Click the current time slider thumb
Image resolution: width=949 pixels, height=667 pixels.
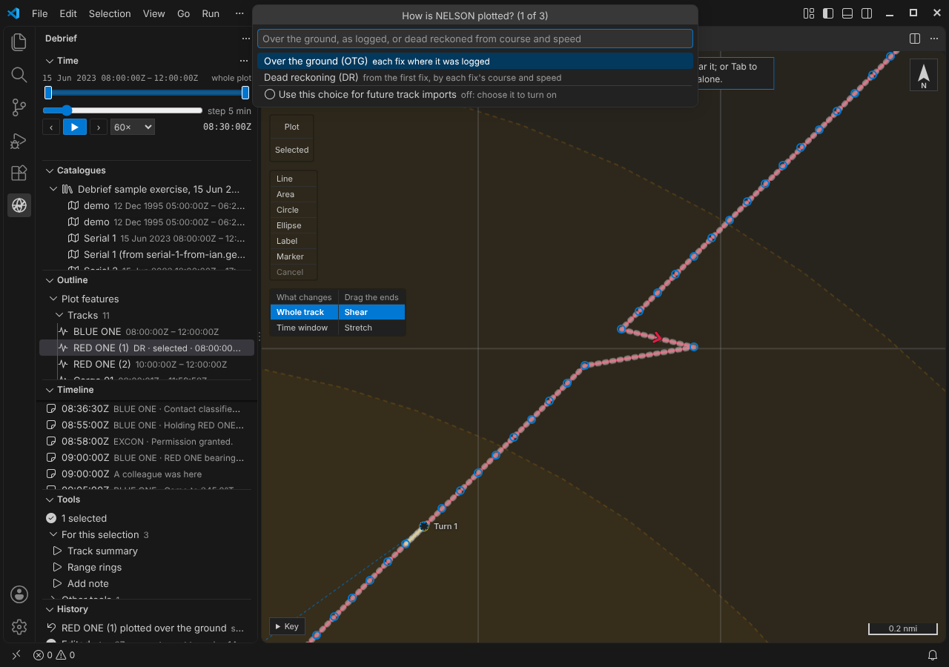(x=67, y=110)
